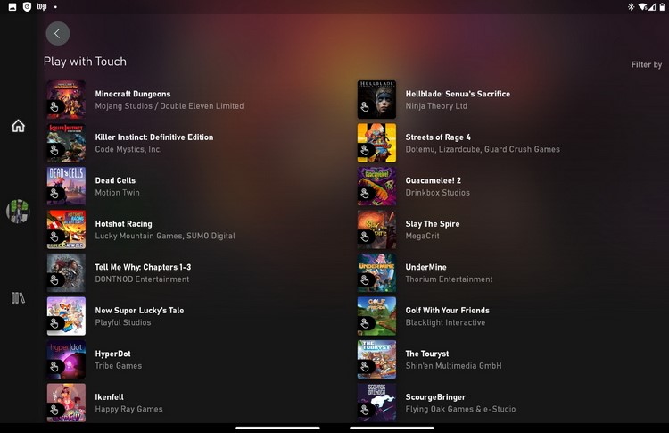Tap the ScourgeBringer cover art
This screenshot has height=433, width=669.
click(376, 402)
